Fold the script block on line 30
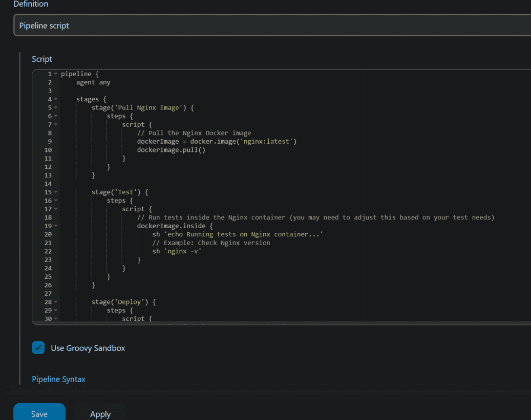This screenshot has height=420, width=531. click(56, 319)
